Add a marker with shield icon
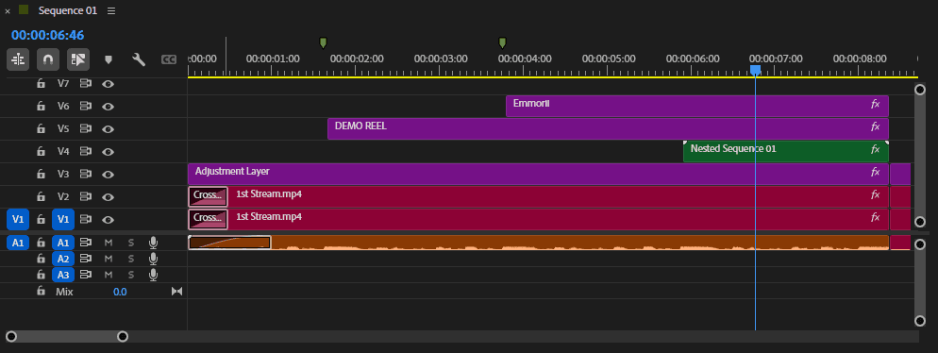Image resolution: width=938 pixels, height=353 pixels. point(109,59)
